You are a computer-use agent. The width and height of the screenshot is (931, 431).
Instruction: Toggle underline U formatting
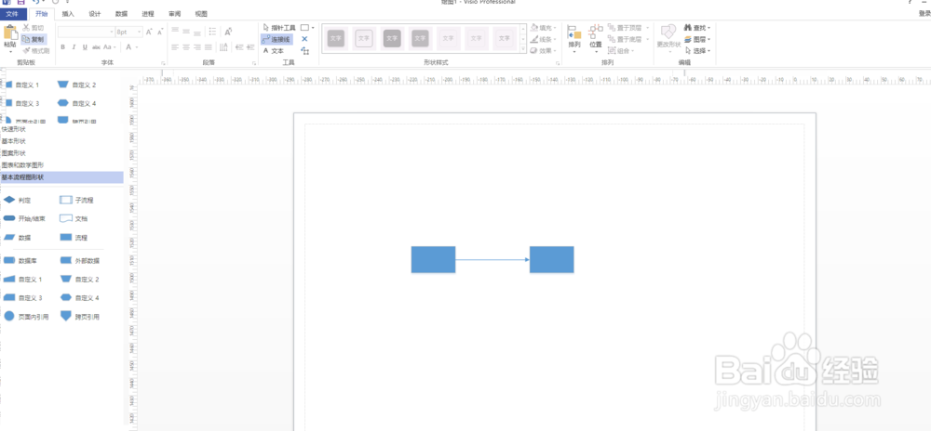point(85,46)
